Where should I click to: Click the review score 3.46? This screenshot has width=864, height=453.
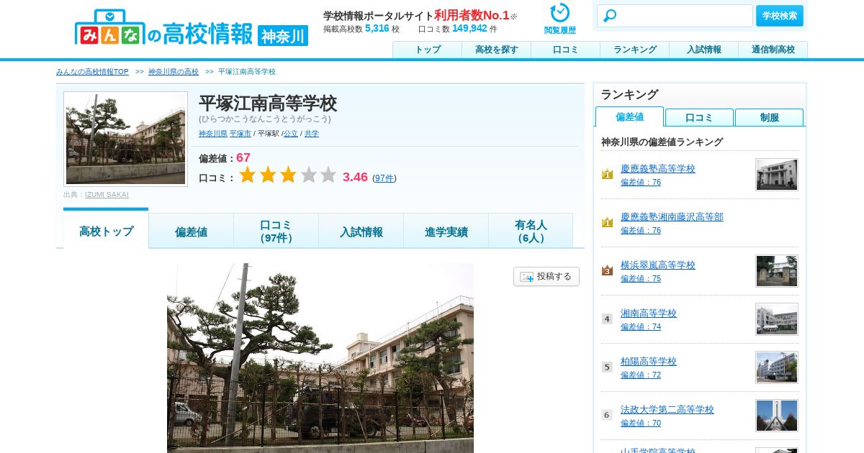coord(355,177)
